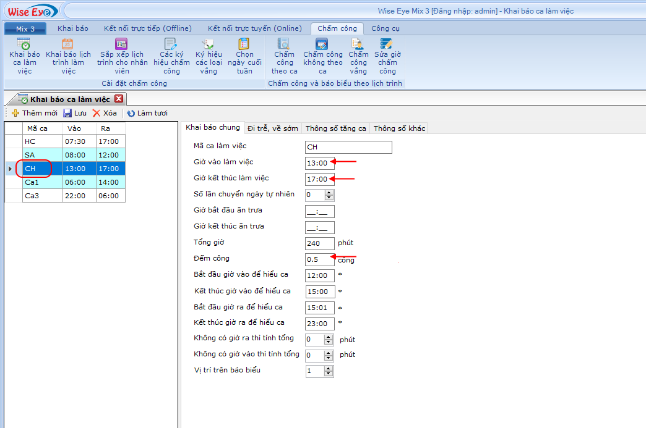The image size is (646, 428).
Task: Click Chọn ngày cuối tuần icon
Action: pyautogui.click(x=244, y=44)
